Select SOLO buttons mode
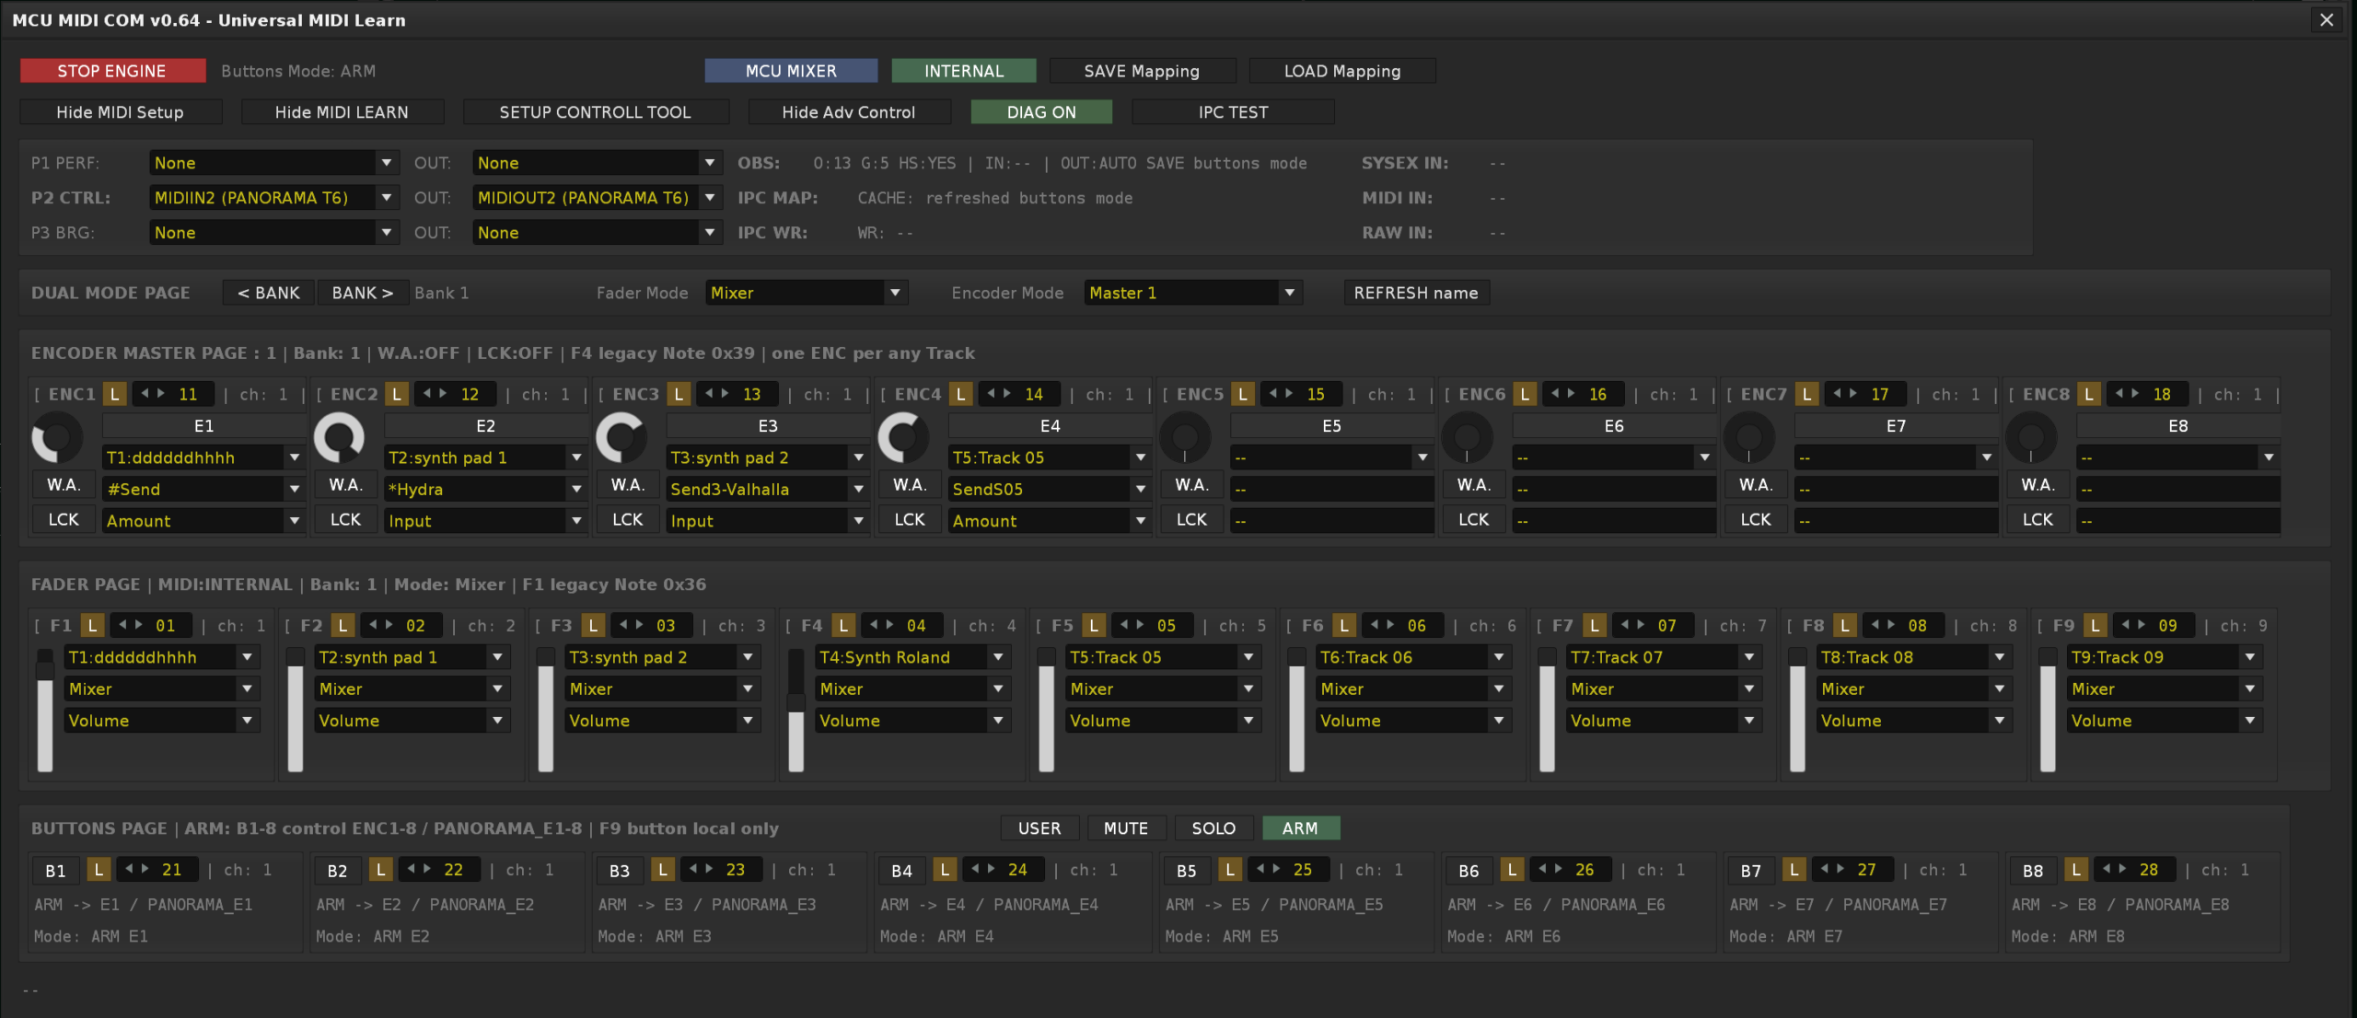The image size is (2357, 1018). pos(1213,827)
